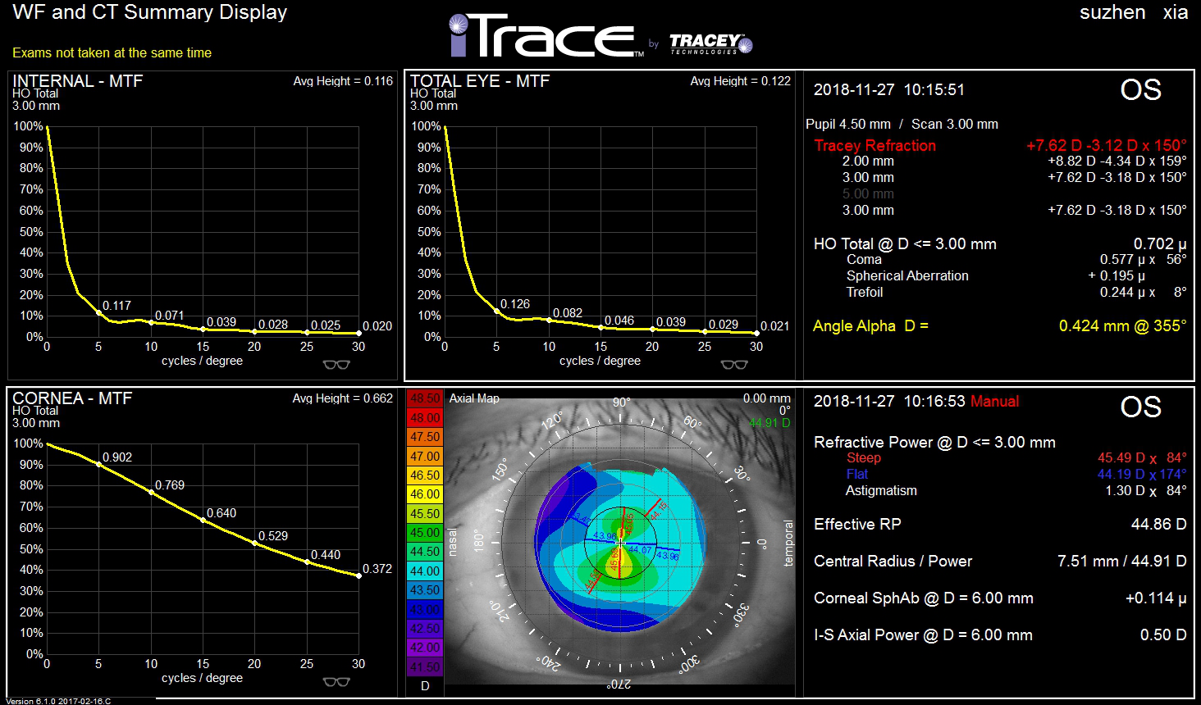1201x705 pixels.
Task: Select the 41.50 purple scale swatch
Action: [425, 667]
